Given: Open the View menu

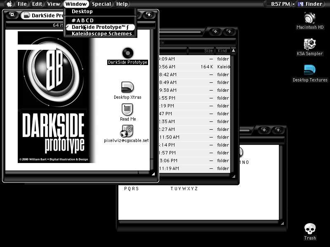Looking at the screenshot, I should pos(54,4).
